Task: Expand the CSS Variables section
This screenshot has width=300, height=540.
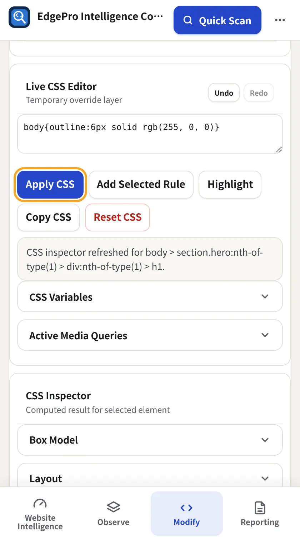Action: pyautogui.click(x=150, y=296)
